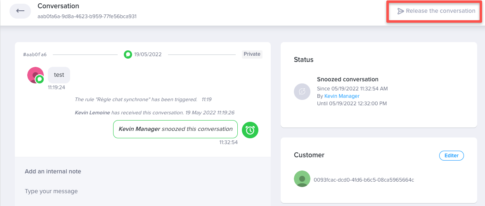Screen dimensions: 485x206
Task: Click the Editer button in Customer panel
Action: click(x=451, y=156)
